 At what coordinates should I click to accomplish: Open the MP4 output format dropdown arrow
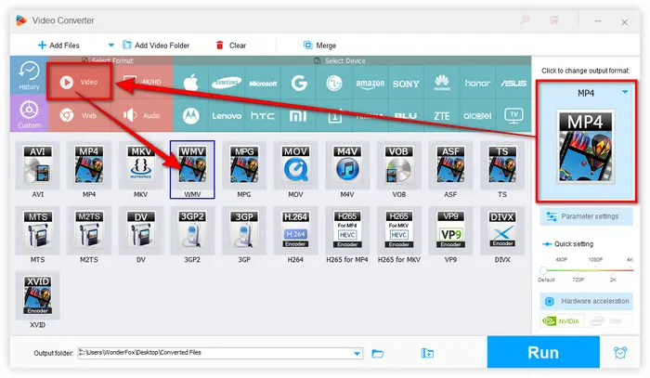click(625, 92)
